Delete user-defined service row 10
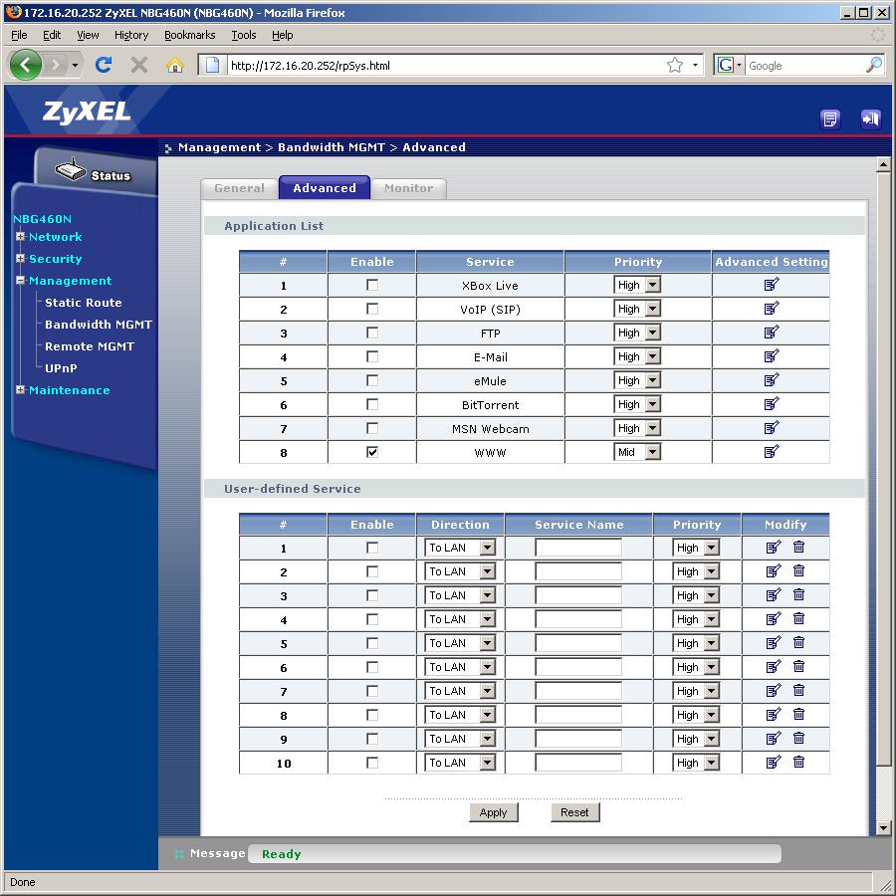 point(798,763)
